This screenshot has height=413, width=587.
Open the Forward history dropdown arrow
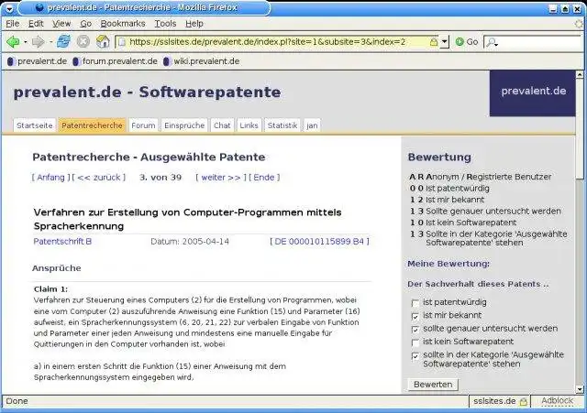click(50, 42)
